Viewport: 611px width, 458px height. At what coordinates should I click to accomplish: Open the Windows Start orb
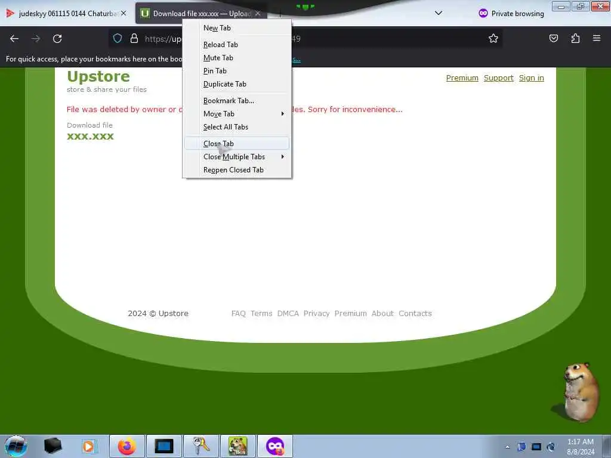16,446
